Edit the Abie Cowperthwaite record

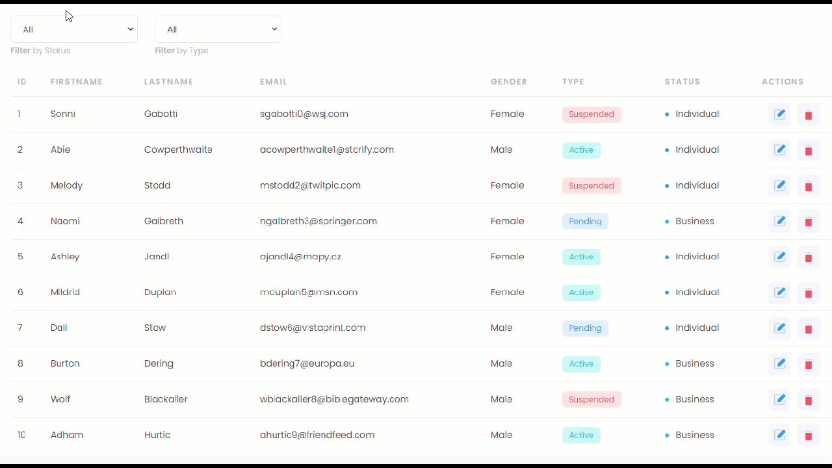coord(779,150)
